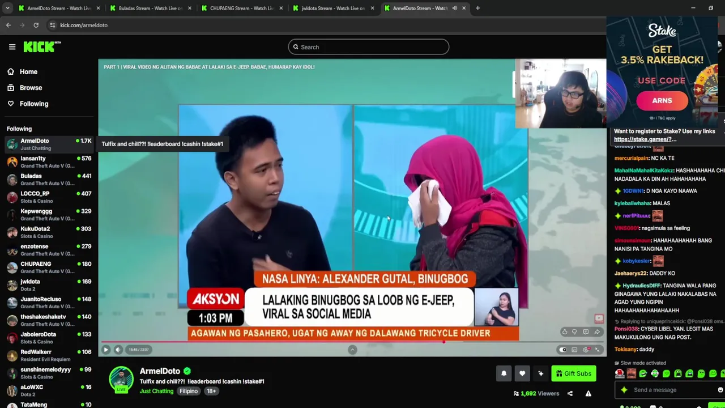Click green sparkle icon in chat input
Screen dimensions: 725x408
point(624,390)
